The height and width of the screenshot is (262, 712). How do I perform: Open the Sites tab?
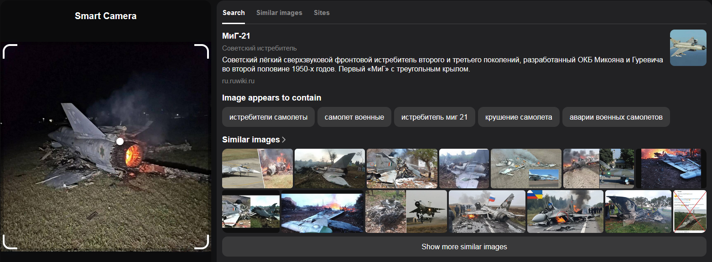322,13
